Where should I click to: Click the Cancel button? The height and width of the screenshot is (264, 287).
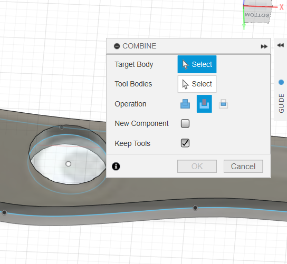tap(243, 167)
